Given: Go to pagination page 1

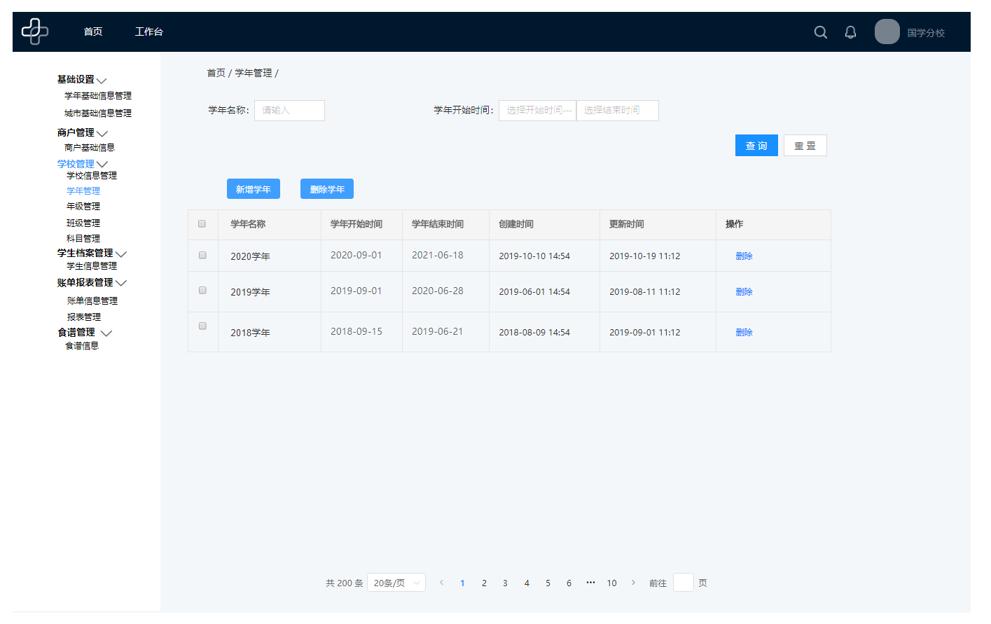Looking at the screenshot, I should (462, 583).
